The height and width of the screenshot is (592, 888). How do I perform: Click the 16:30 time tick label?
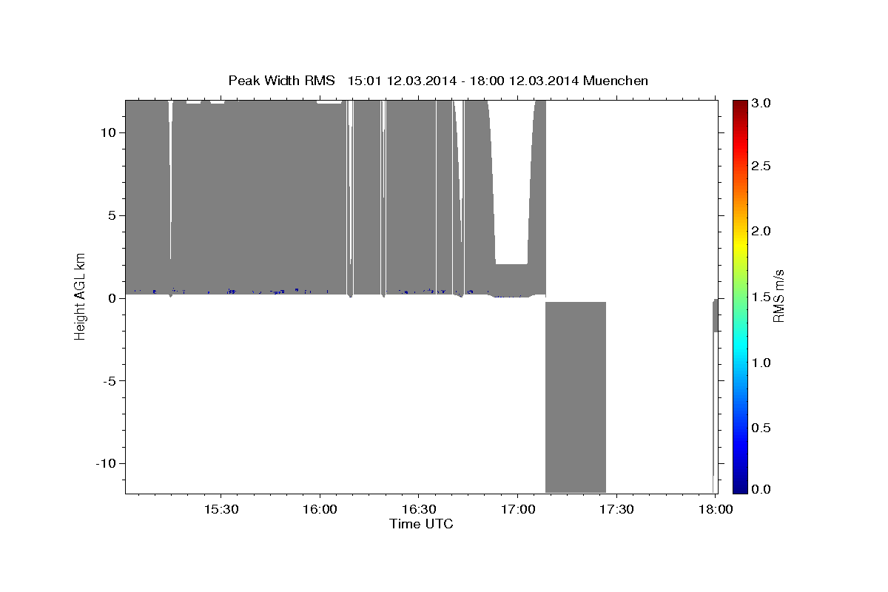point(418,510)
